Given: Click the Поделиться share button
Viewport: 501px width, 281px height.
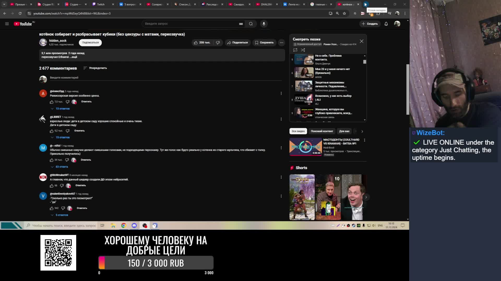Looking at the screenshot, I should pos(237,42).
